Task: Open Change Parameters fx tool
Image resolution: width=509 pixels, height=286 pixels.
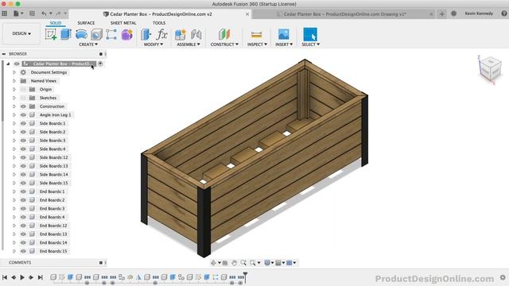Action: click(161, 34)
